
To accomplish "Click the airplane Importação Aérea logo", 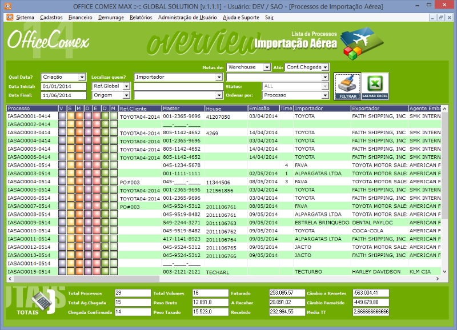I will [x=363, y=43].
